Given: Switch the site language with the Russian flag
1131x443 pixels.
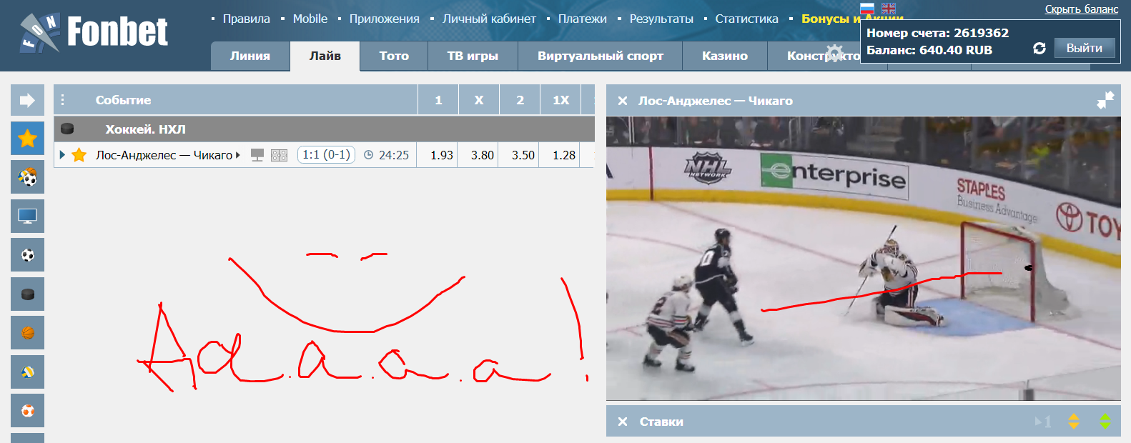Looking at the screenshot, I should point(867,9).
